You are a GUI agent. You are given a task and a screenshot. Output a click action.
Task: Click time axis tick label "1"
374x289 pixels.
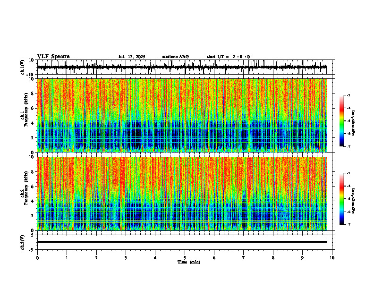(67, 258)
